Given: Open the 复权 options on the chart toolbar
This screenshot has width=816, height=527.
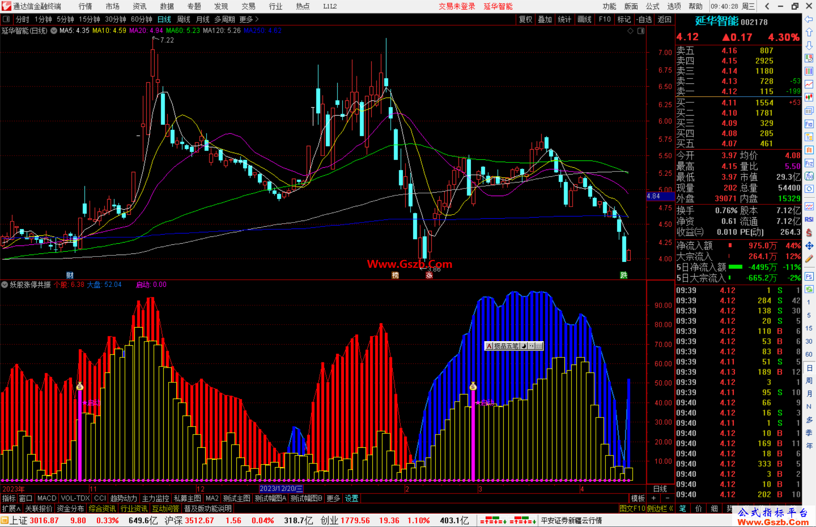Looking at the screenshot, I should pos(525,19).
